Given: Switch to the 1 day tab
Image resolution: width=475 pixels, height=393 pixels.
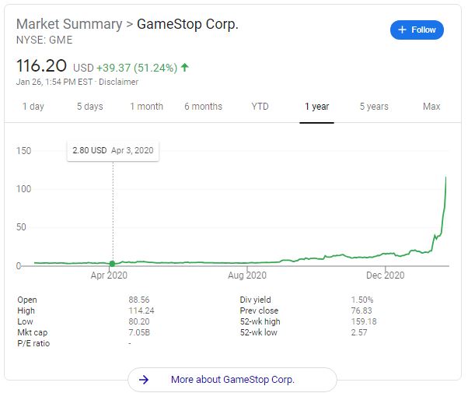Looking at the screenshot, I should pyautogui.click(x=33, y=107).
